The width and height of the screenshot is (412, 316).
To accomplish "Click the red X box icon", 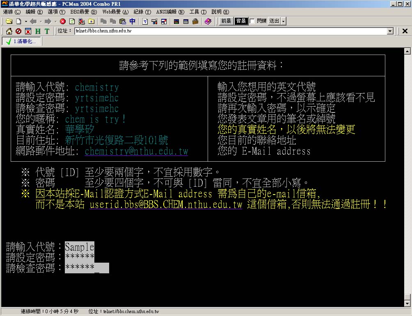I will point(28,31).
